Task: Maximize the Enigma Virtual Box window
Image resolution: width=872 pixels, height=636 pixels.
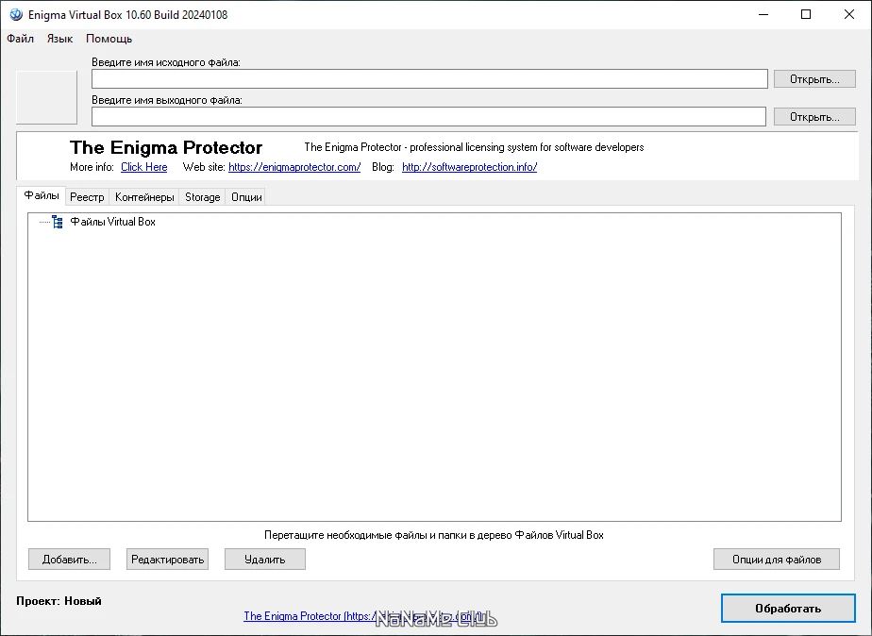Action: coord(806,14)
